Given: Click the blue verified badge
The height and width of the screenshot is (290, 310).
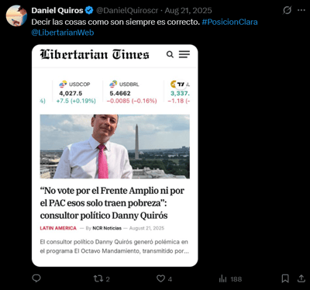Looking at the screenshot, I should 89,10.
